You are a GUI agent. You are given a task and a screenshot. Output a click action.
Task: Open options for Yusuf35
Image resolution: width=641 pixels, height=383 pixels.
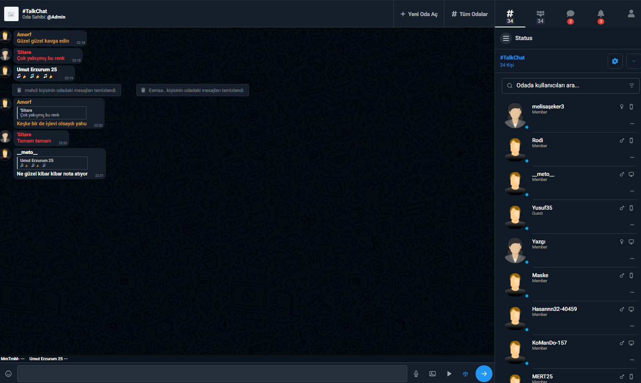click(632, 225)
